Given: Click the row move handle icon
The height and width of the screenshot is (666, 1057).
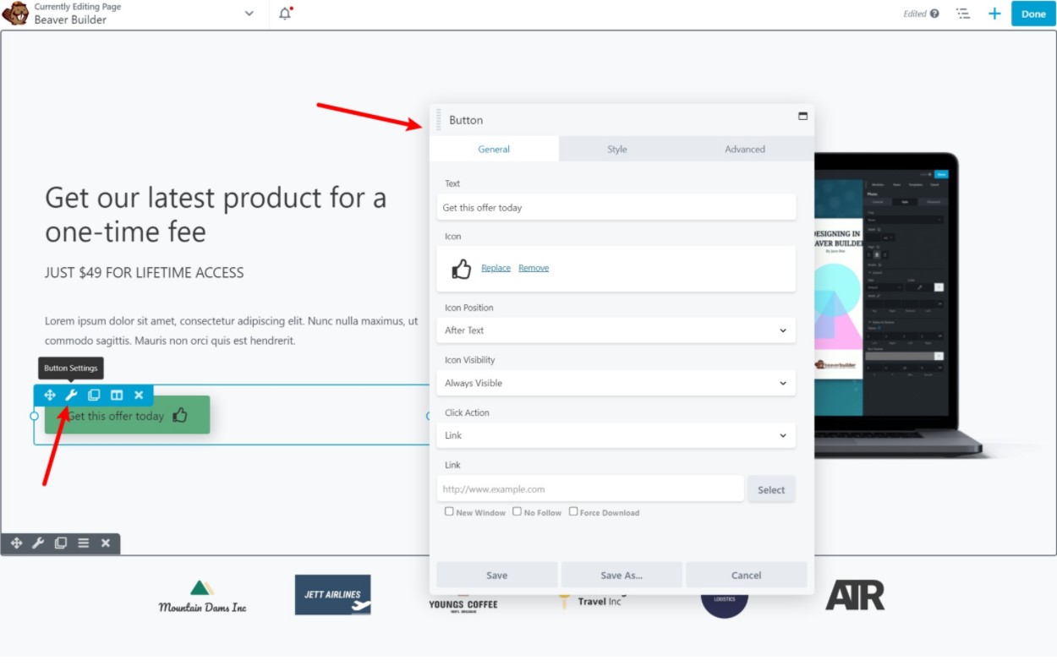Looking at the screenshot, I should click(16, 543).
